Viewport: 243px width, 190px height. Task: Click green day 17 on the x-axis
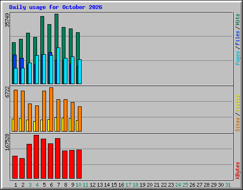pos(128,185)
